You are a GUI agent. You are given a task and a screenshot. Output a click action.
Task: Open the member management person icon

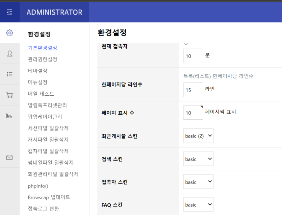coord(9,53)
